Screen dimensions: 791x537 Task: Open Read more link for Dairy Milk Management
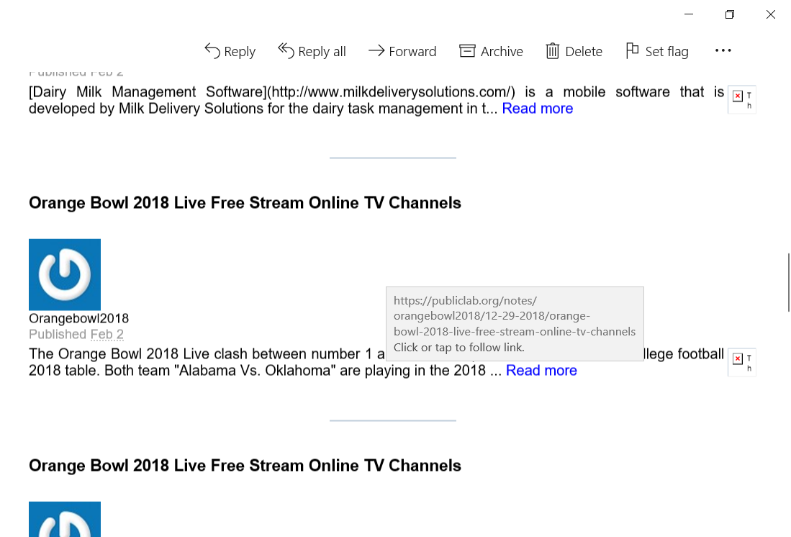(x=537, y=109)
